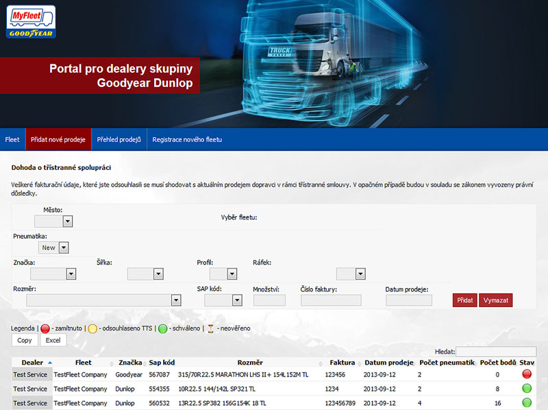The width and height of the screenshot is (548, 410).
Task: Focus the 'Datum prodeje' input field in the form
Action: click(409, 300)
